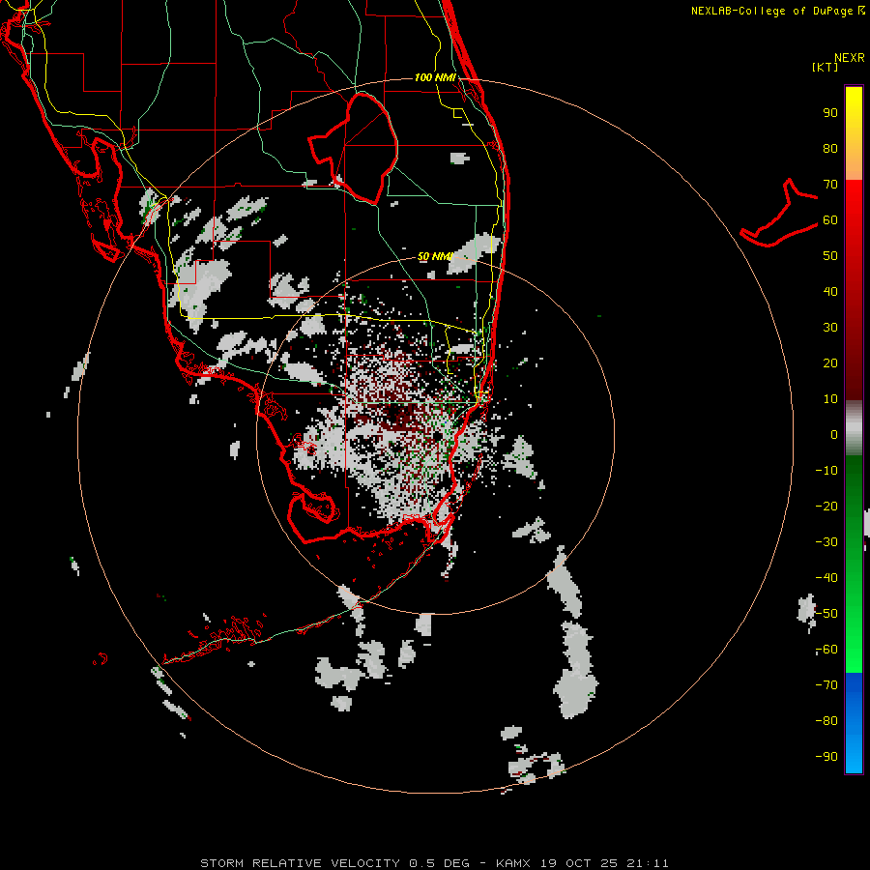Click the -20 knot scale label
Image resolution: width=870 pixels, height=870 pixels.
click(x=826, y=507)
